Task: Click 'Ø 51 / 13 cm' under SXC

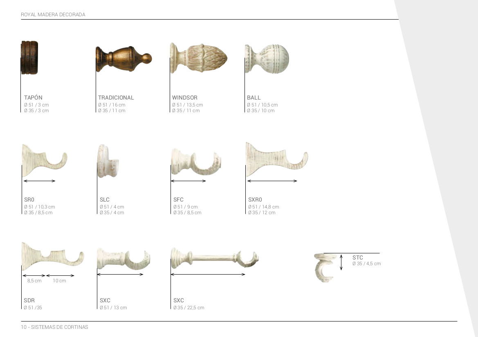Action: [113, 308]
